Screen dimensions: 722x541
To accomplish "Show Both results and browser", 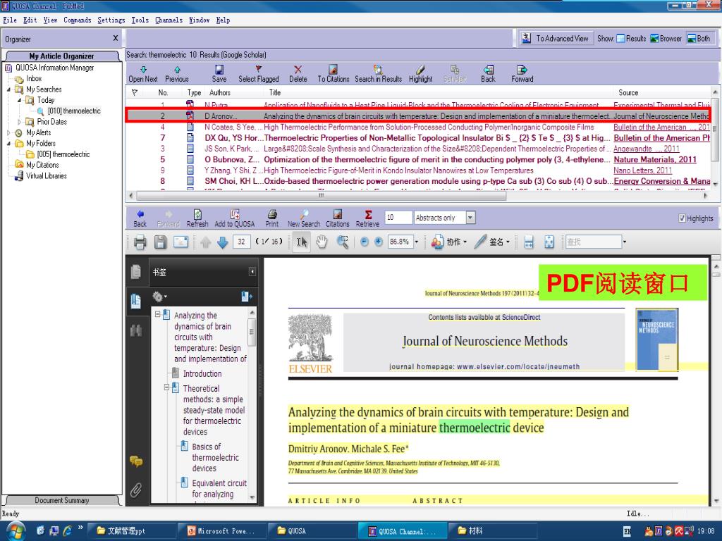I will click(x=699, y=39).
